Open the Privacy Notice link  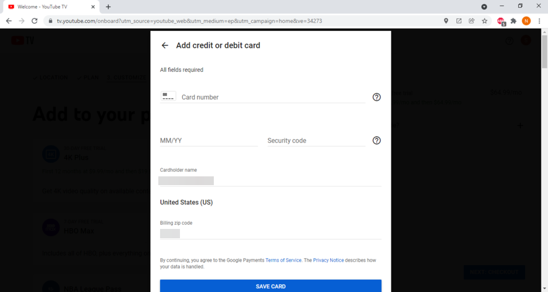[328, 260]
